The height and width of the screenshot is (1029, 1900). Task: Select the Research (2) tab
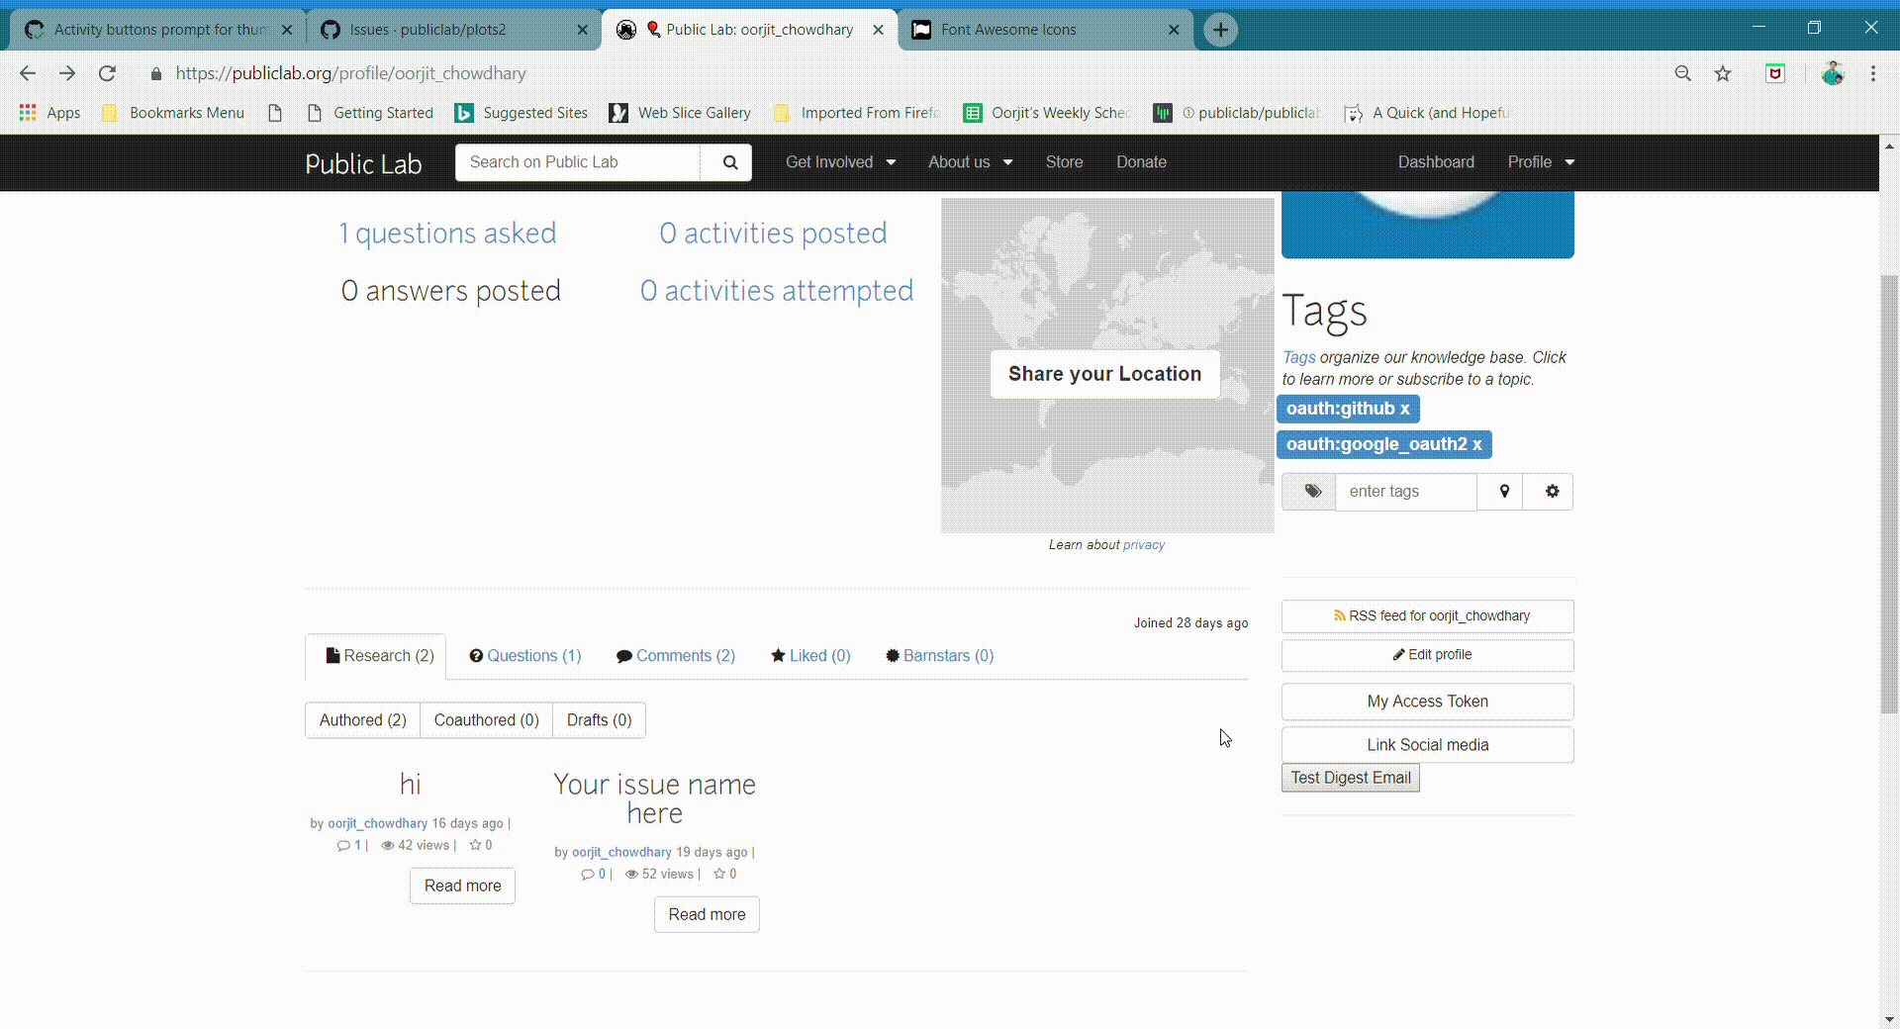tap(376, 656)
